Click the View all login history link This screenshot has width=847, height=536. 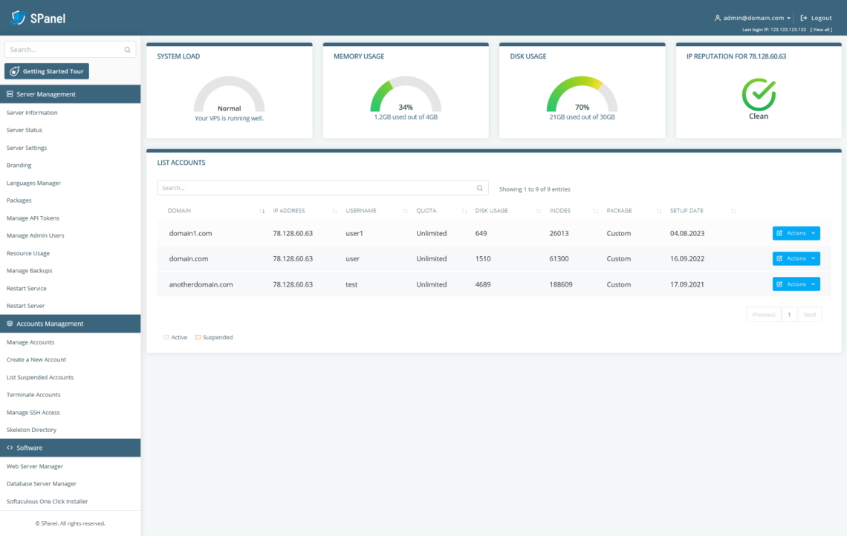point(820,29)
